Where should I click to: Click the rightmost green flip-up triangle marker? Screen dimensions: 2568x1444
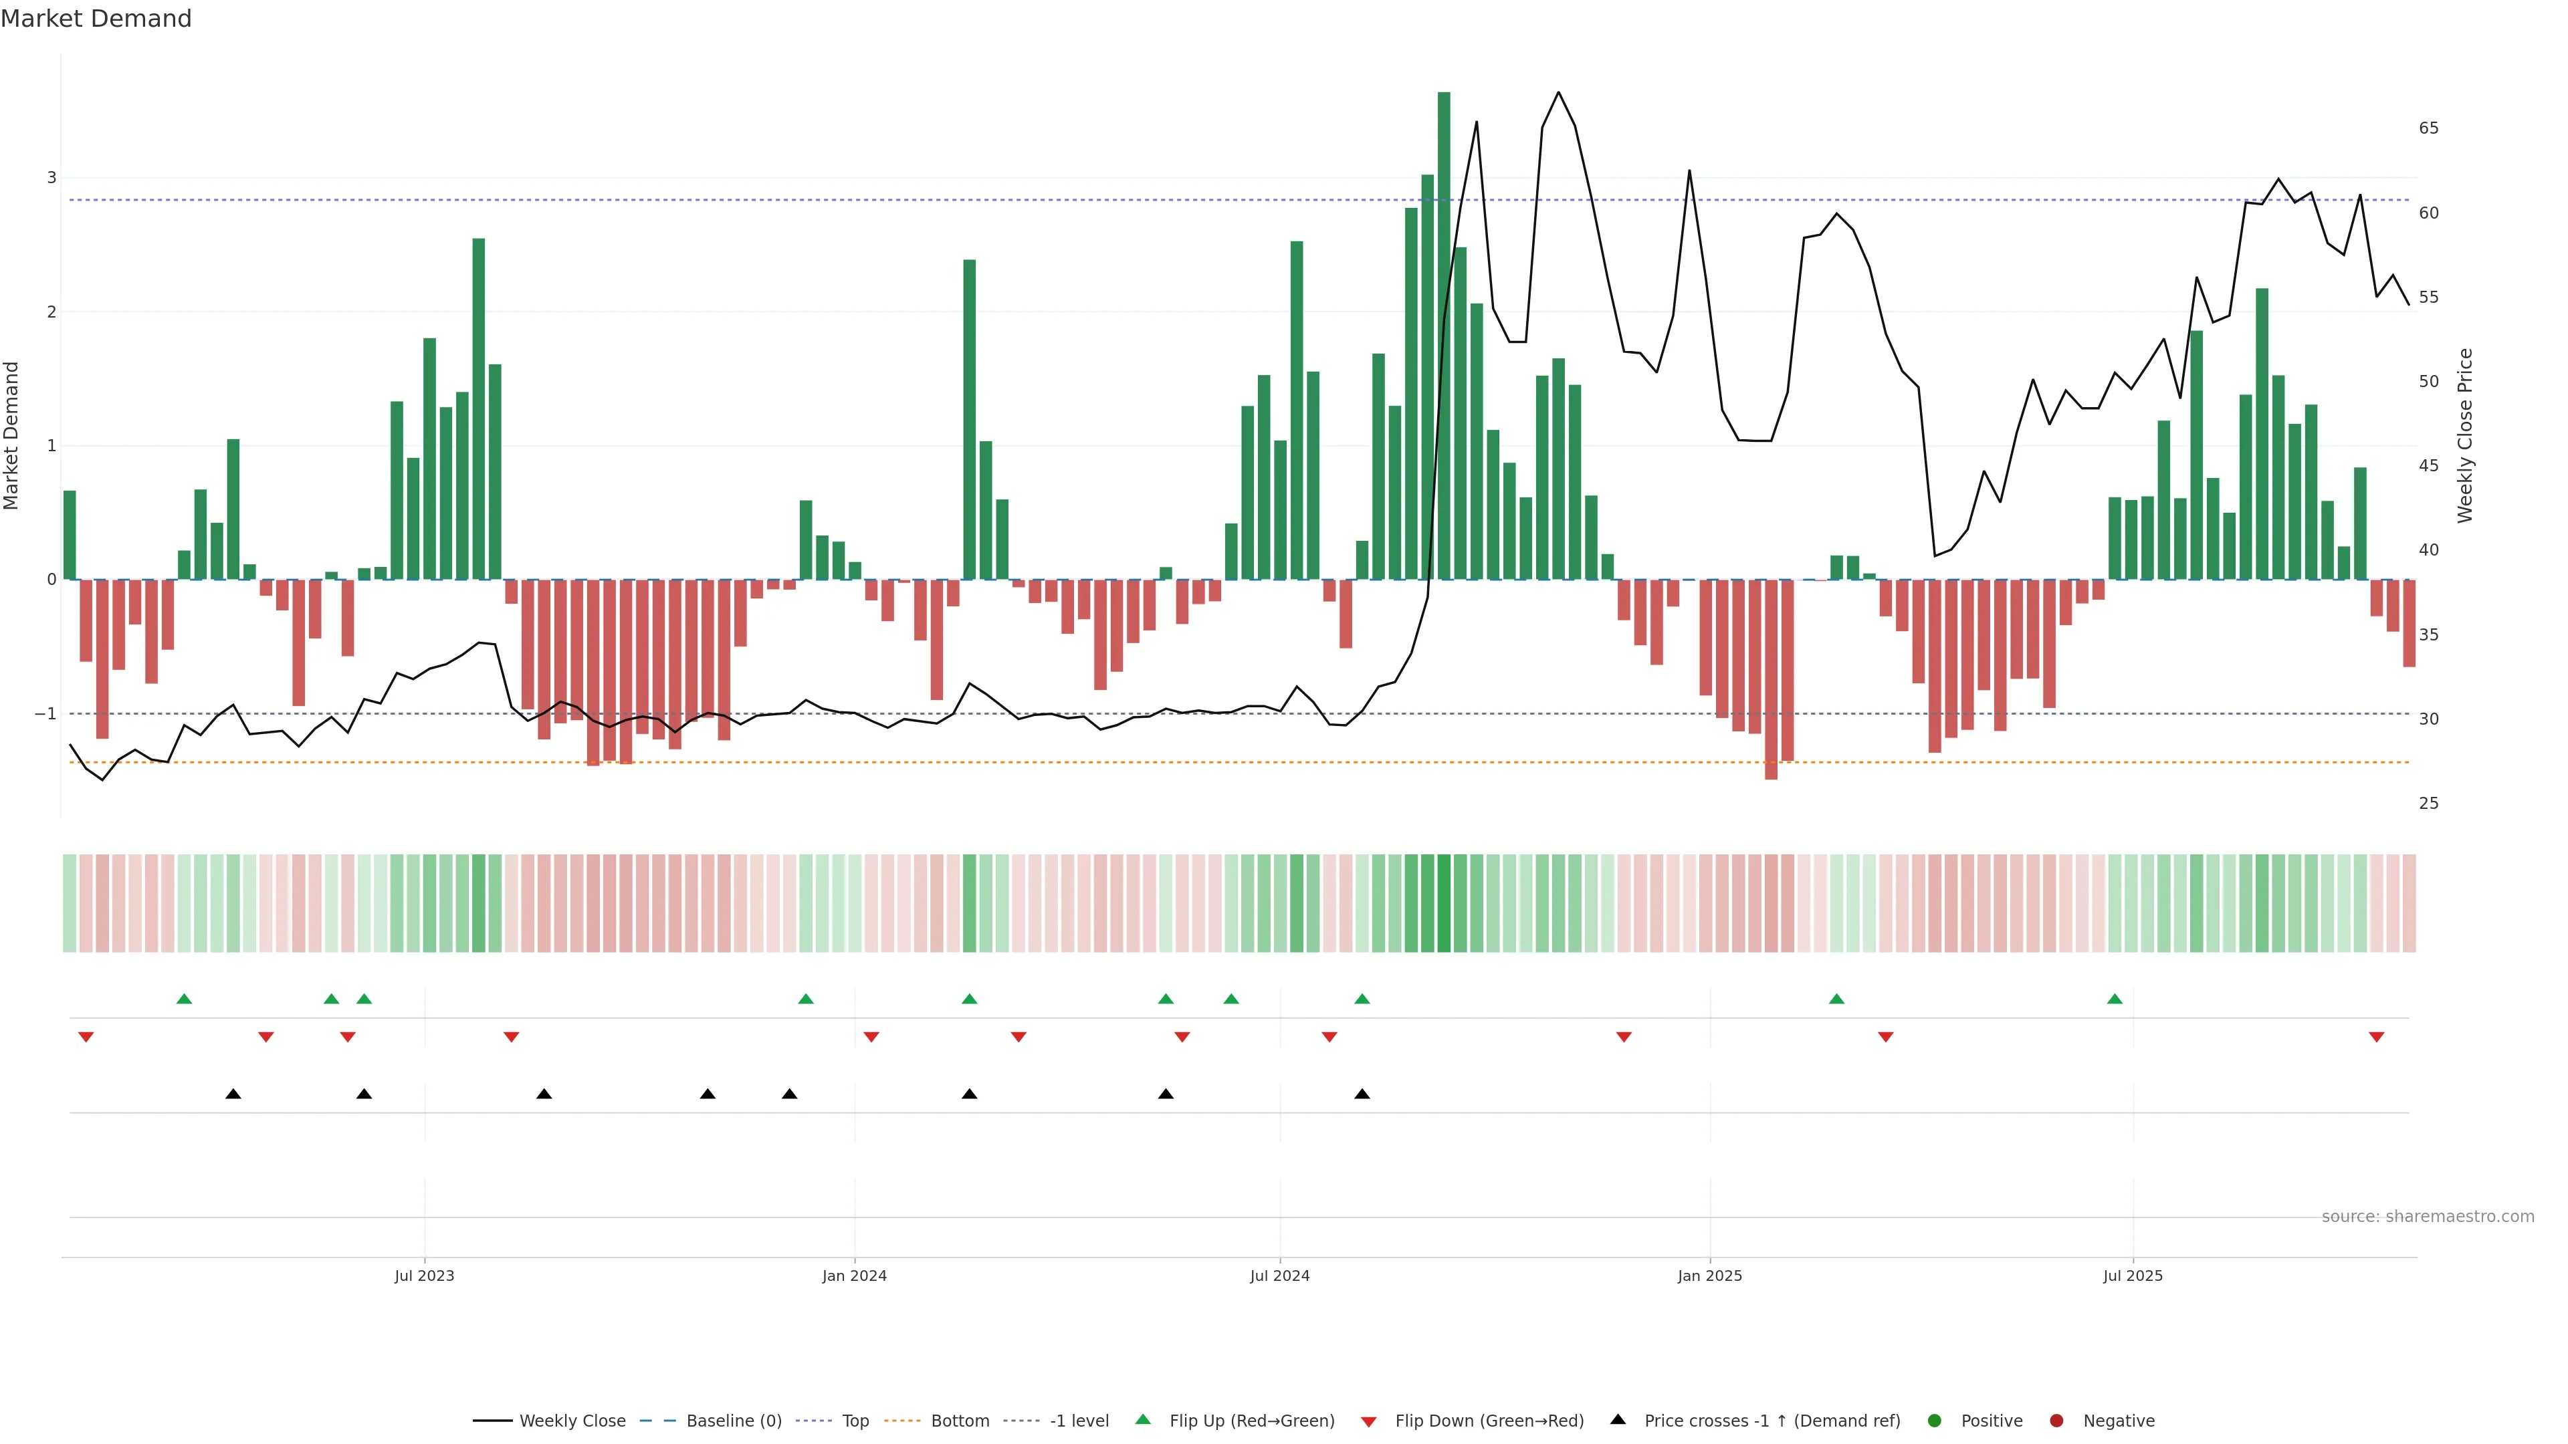pyautogui.click(x=2115, y=999)
